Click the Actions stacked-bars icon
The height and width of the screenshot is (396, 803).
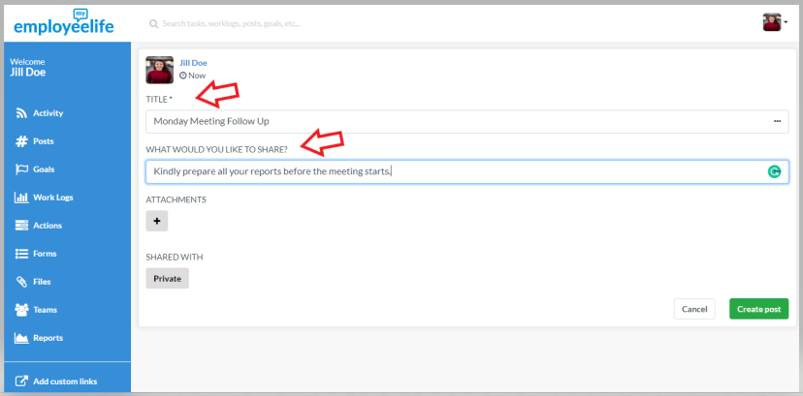tap(21, 226)
